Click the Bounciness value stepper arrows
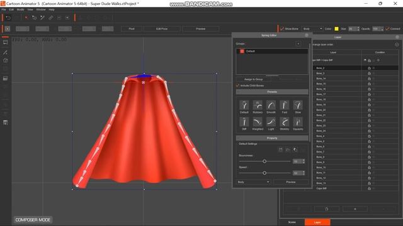Screen dimensions: 403x226 [304, 161]
